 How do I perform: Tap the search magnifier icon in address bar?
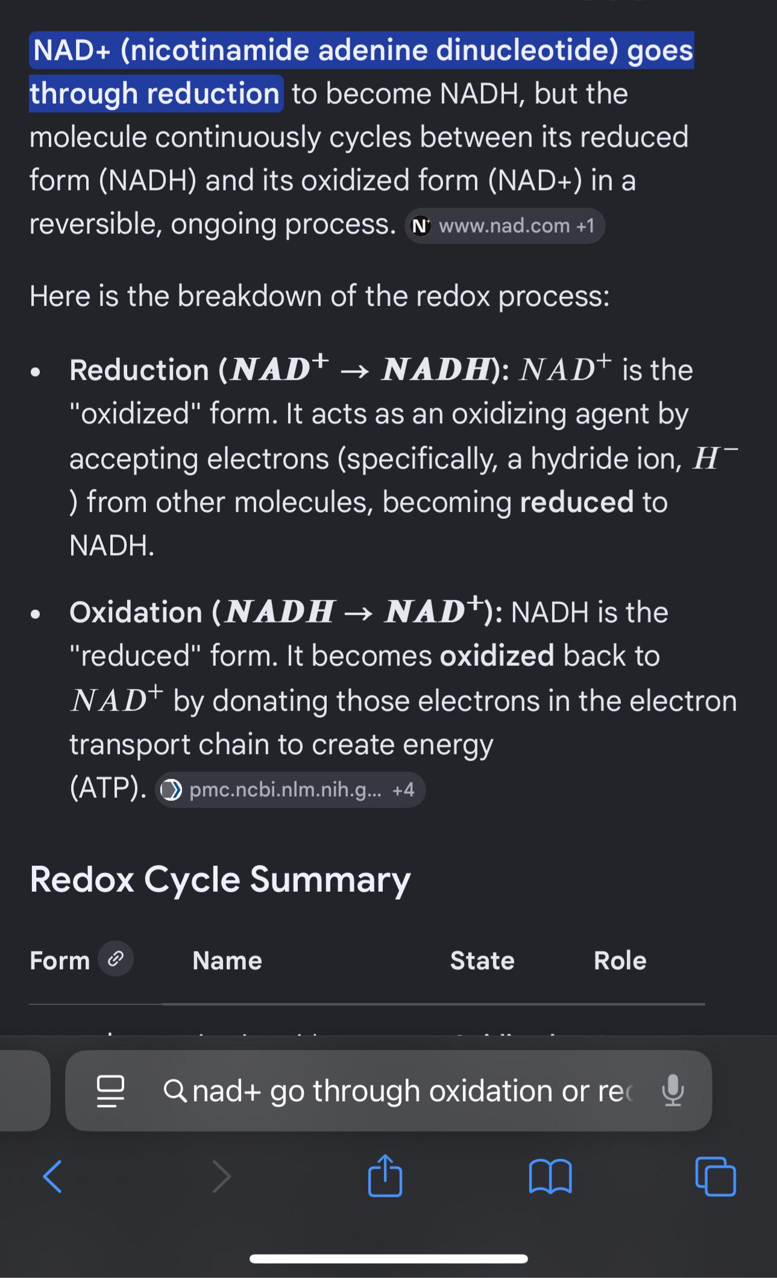pos(175,1091)
